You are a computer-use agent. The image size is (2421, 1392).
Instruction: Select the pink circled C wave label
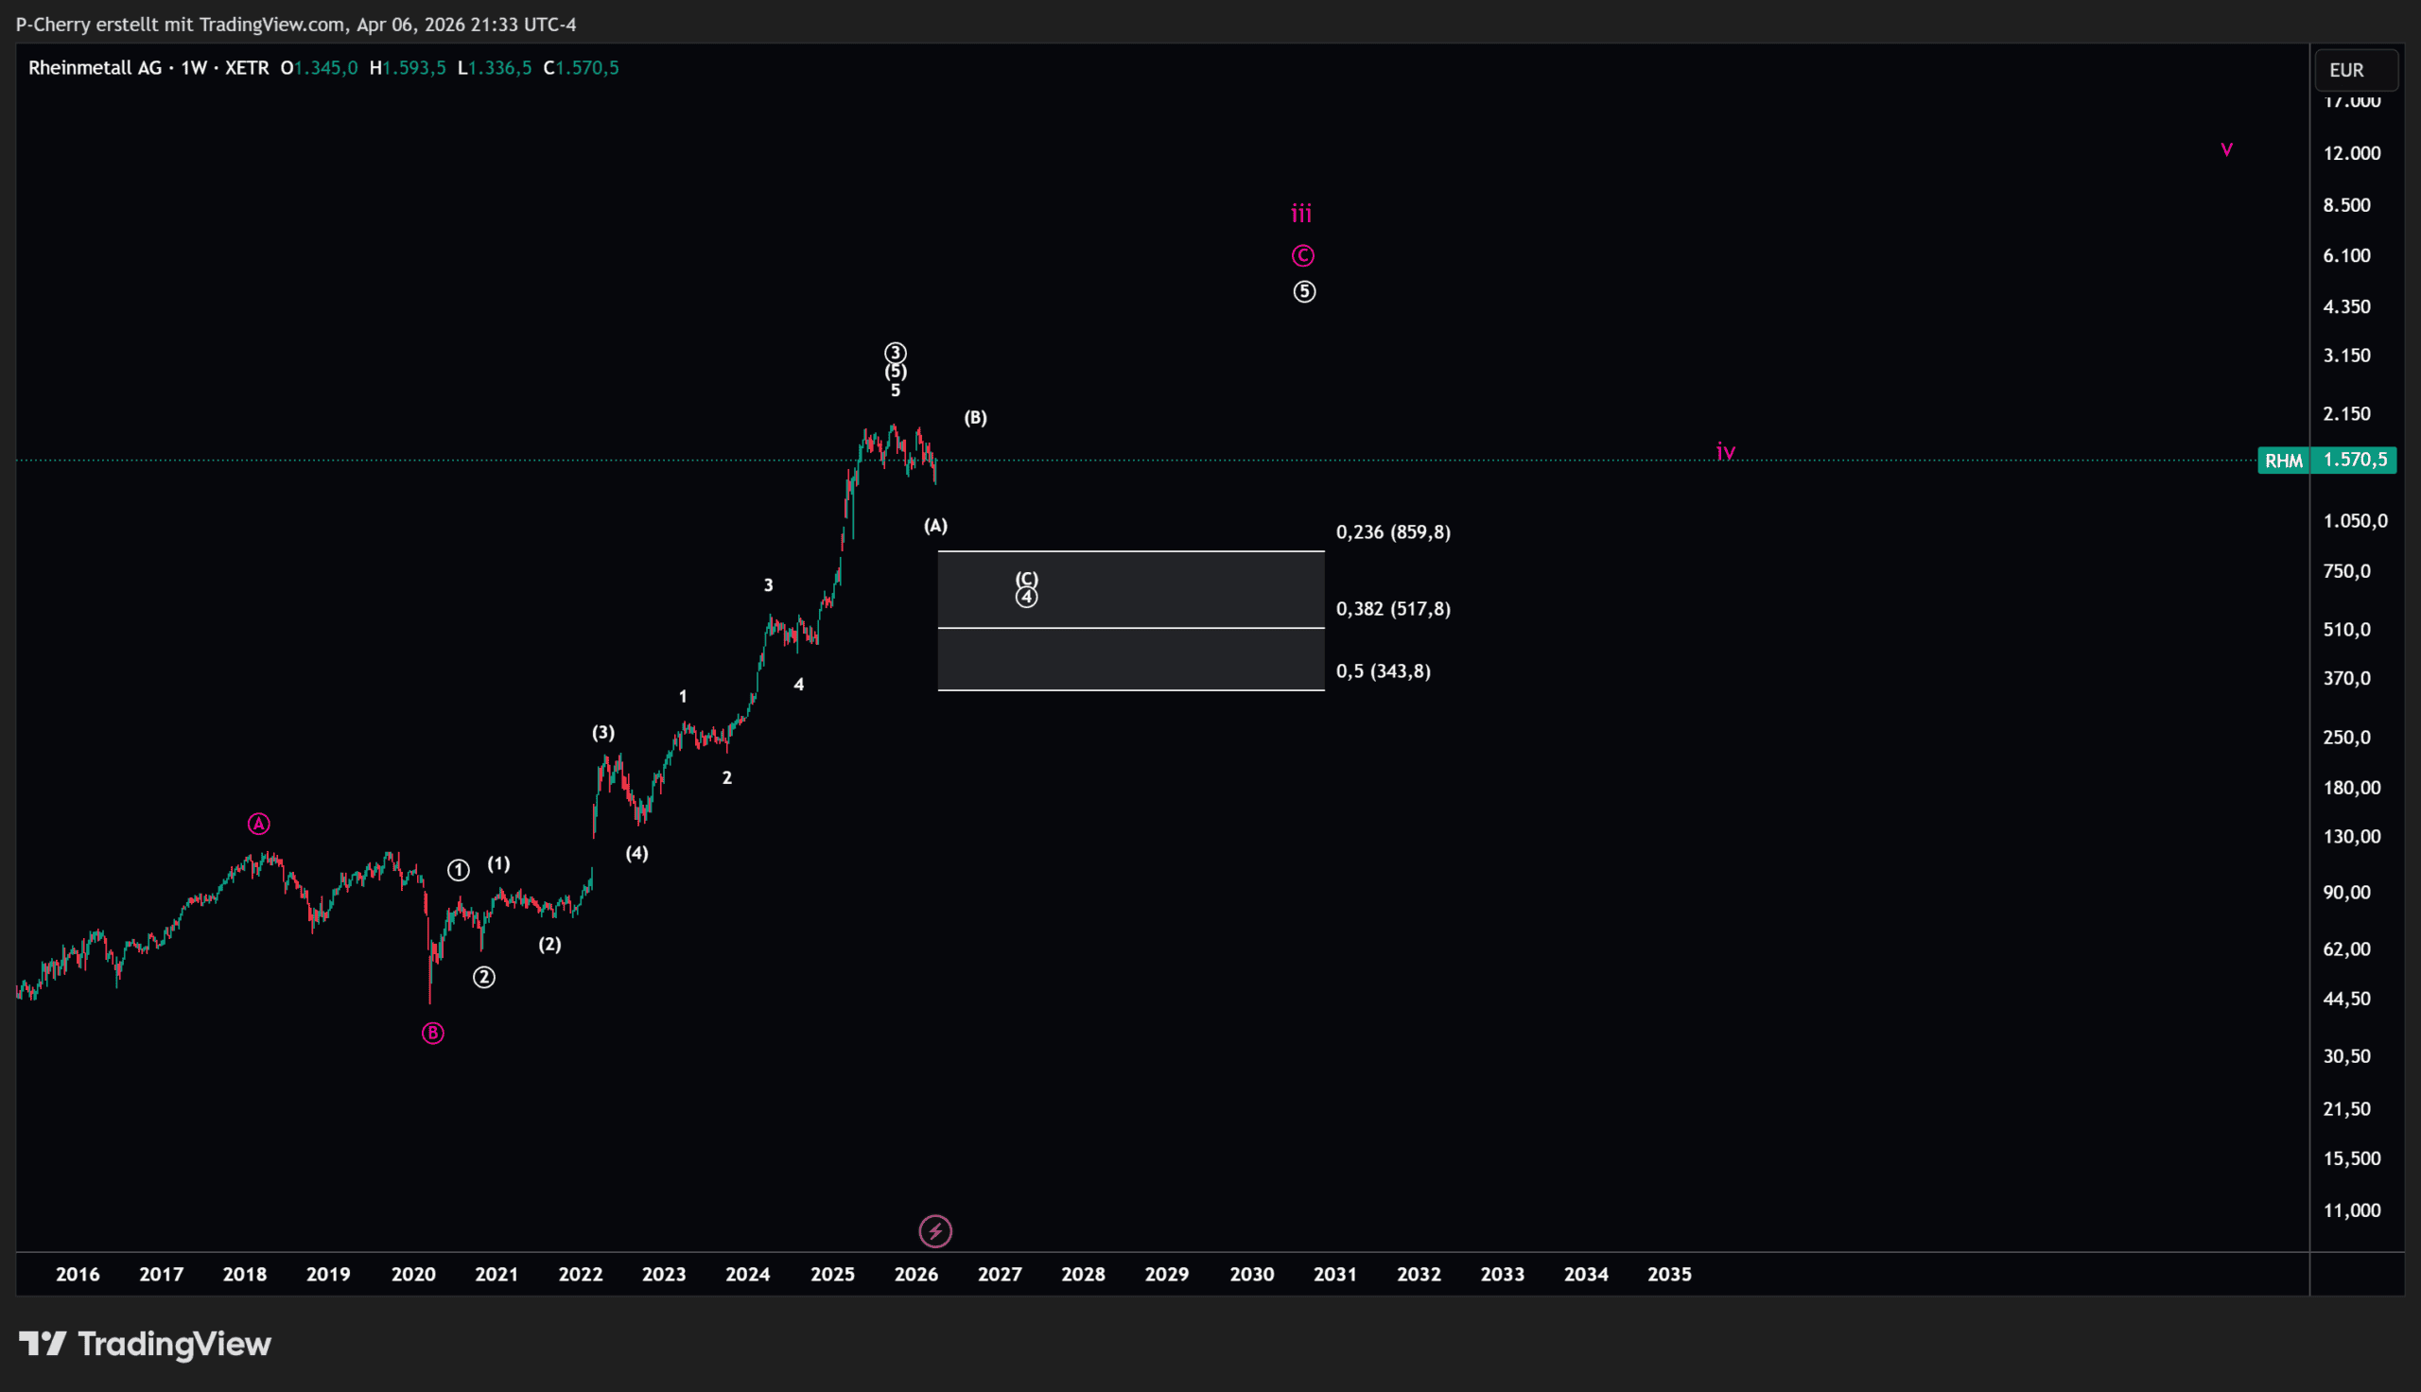point(1303,255)
